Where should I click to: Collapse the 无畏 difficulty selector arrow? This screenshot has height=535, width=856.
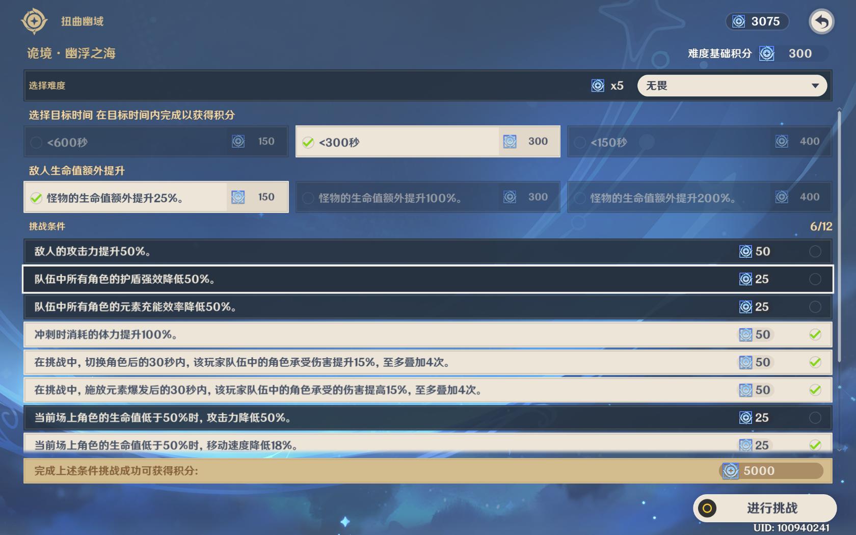pos(816,86)
